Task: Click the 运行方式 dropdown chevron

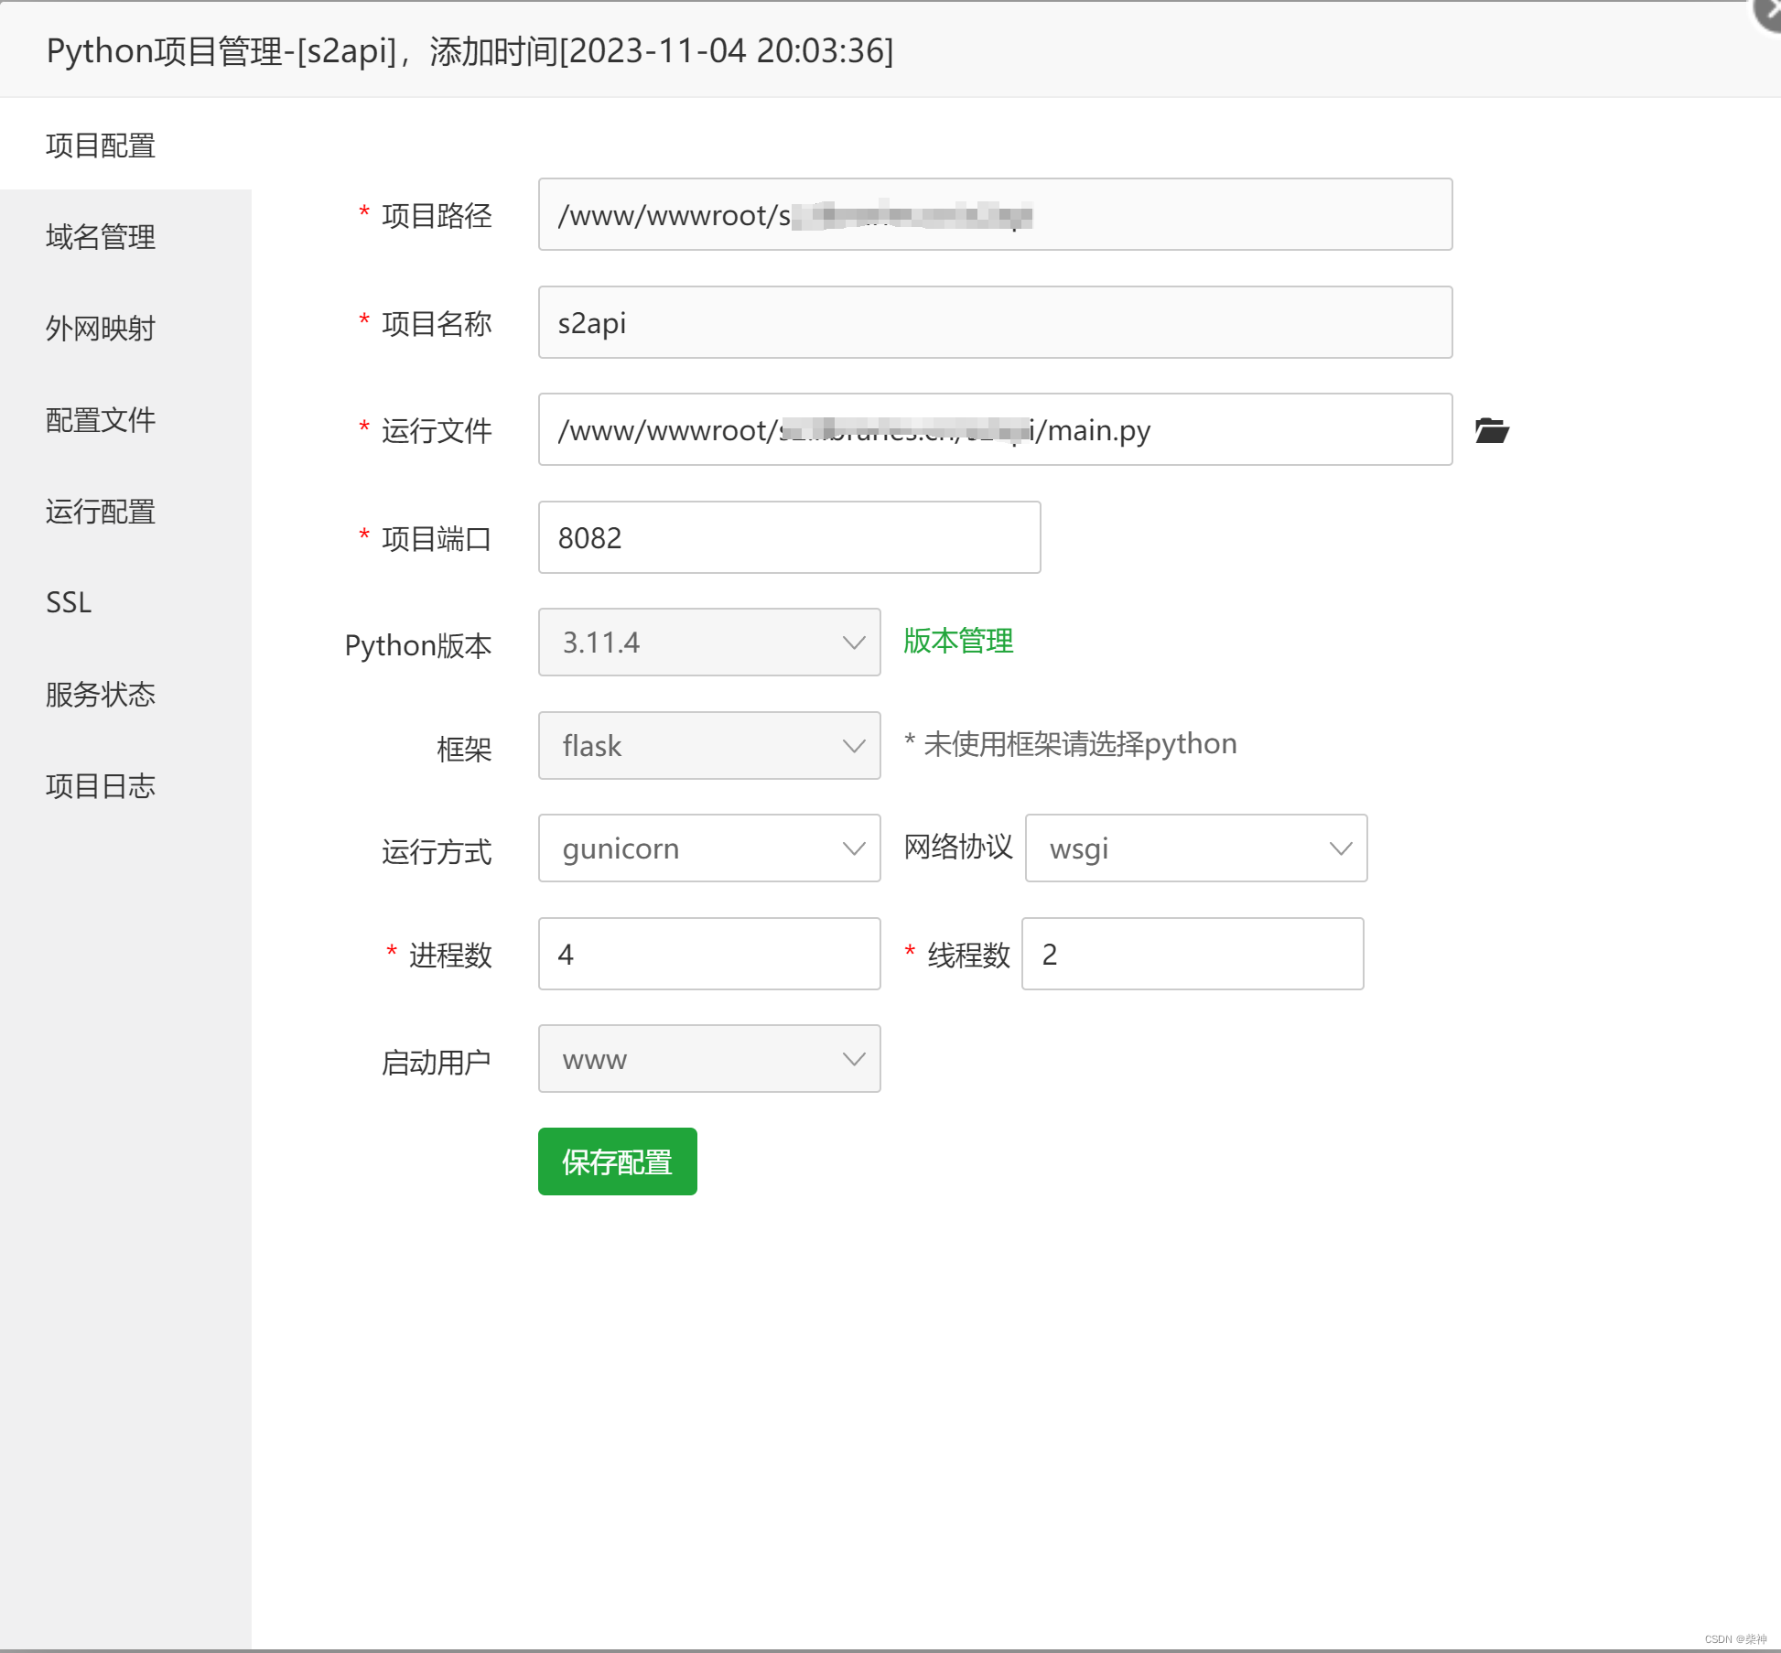Action: click(x=853, y=848)
